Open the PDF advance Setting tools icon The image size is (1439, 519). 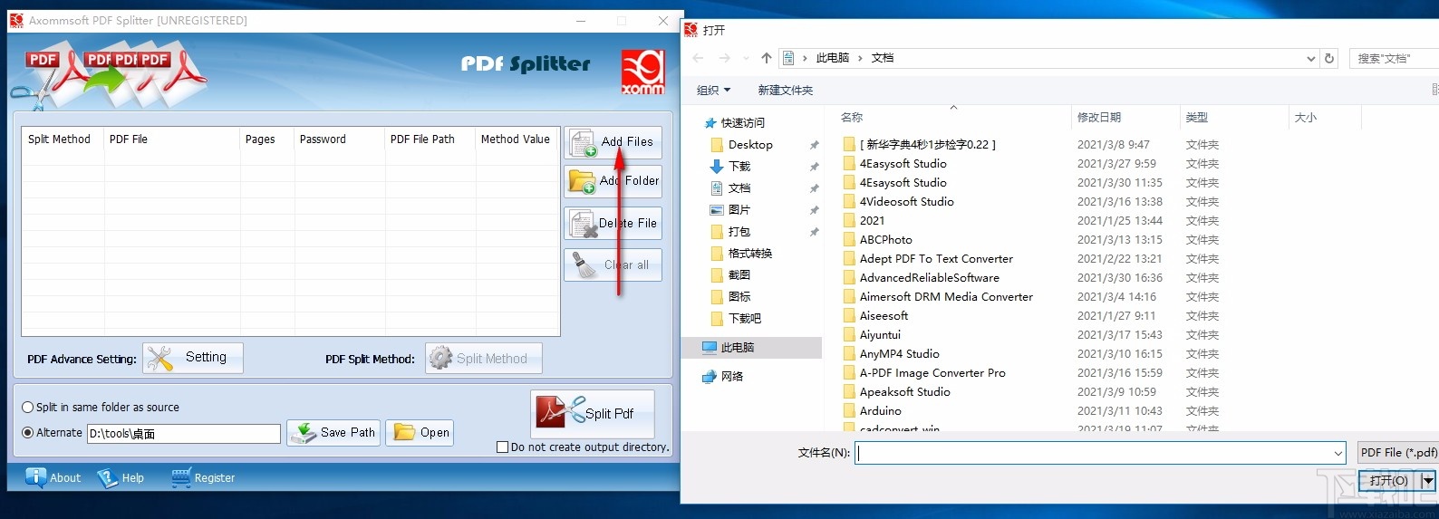tap(192, 358)
